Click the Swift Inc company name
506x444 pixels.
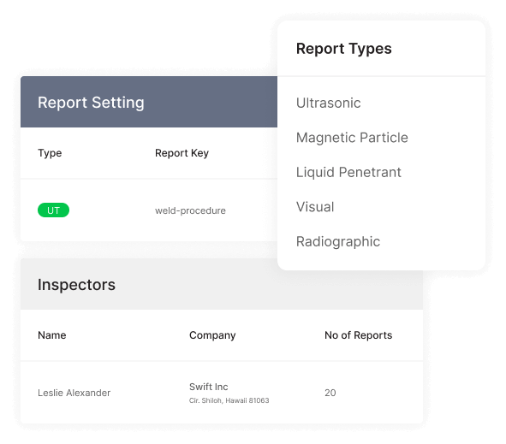click(x=208, y=387)
